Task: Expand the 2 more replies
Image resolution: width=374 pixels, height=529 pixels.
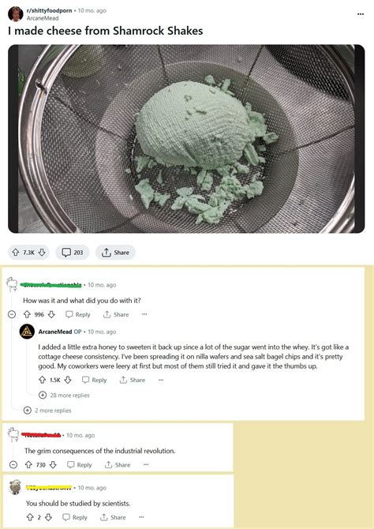Action: tap(47, 411)
